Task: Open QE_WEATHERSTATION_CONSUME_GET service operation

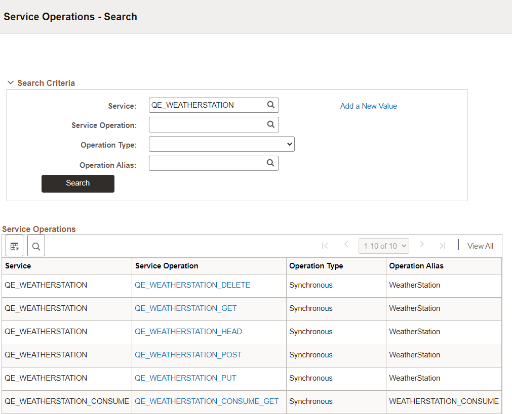Action: coord(207,401)
